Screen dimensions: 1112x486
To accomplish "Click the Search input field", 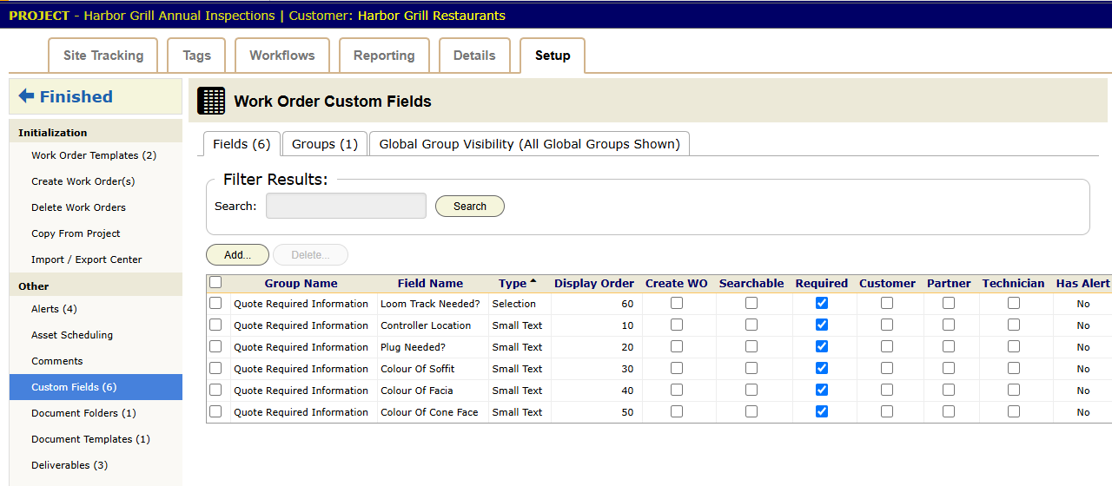I will pos(346,206).
